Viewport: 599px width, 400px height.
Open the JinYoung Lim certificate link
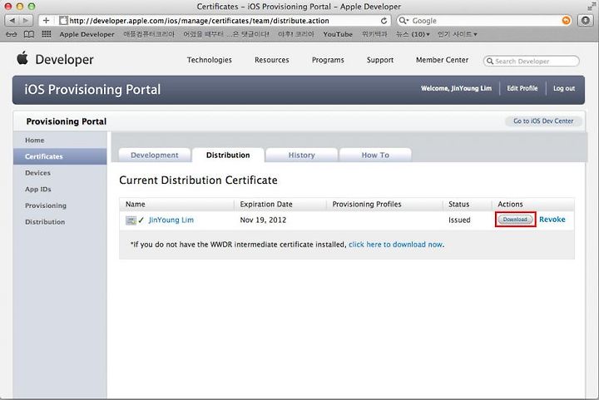[171, 220]
